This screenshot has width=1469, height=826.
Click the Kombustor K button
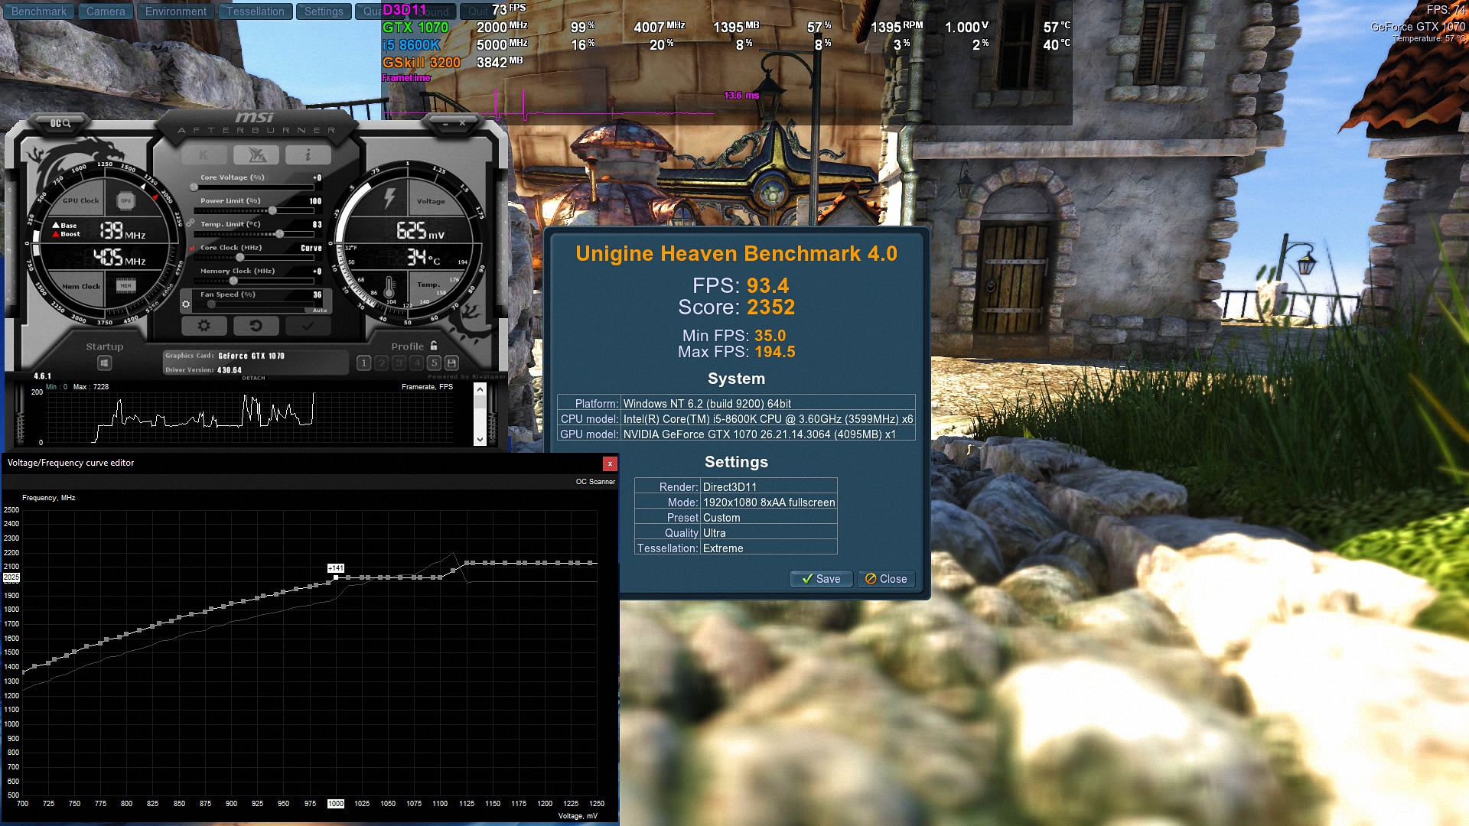click(x=204, y=155)
